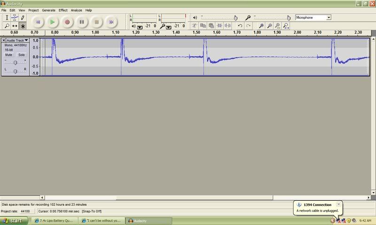Screen dimensions: 376x225
Task: Toggle Solo on the Audio Track
Action: click(22, 55)
